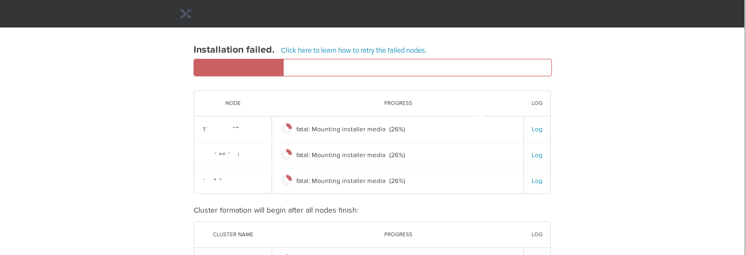This screenshot has height=255, width=746.
Task: Click the CLUSTER NAME column header
Action: point(233,235)
